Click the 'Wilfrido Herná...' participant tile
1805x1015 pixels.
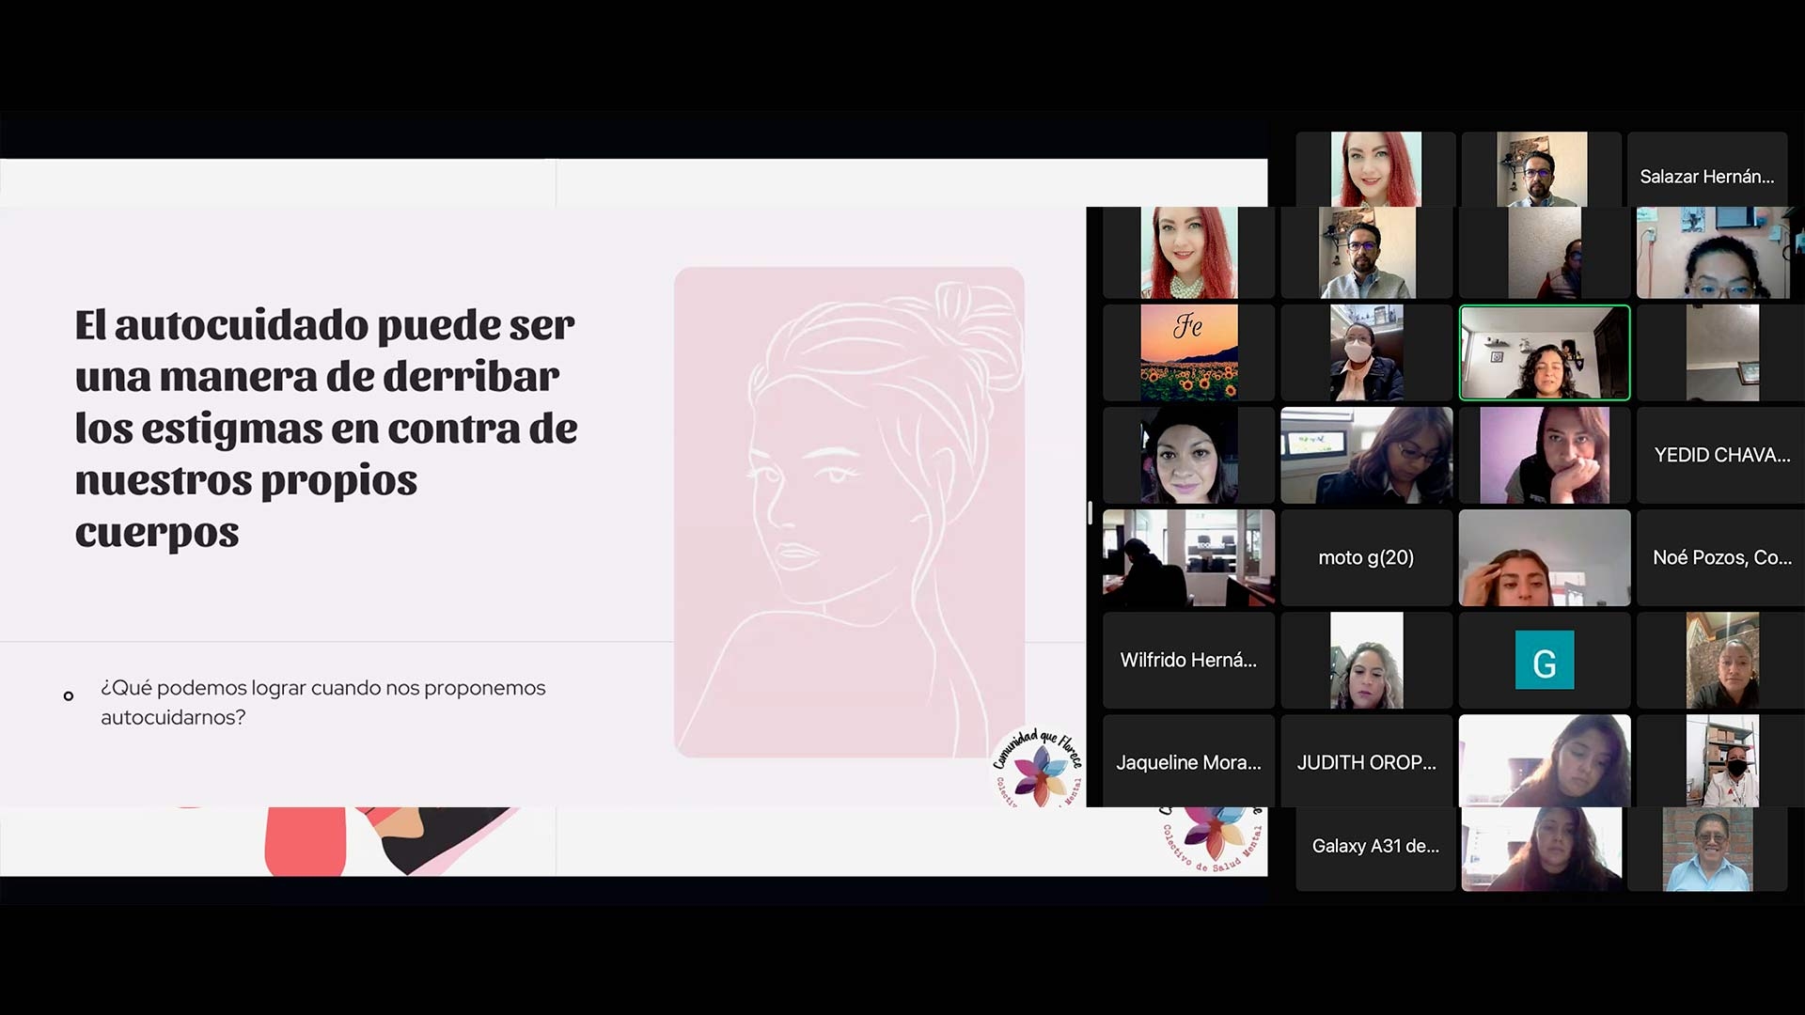tap(1188, 661)
